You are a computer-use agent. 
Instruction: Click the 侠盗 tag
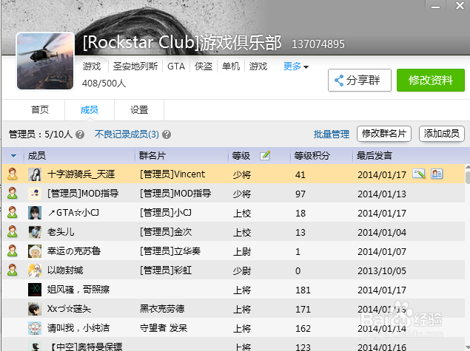pos(204,66)
